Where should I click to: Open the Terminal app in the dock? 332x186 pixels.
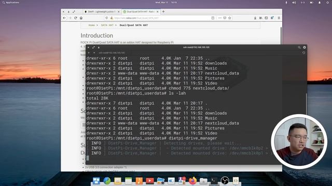pos(214,181)
